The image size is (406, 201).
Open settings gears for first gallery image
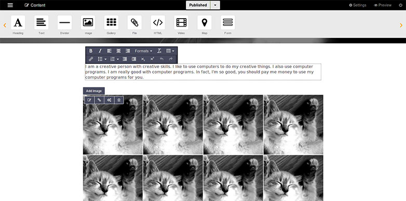[x=109, y=100]
